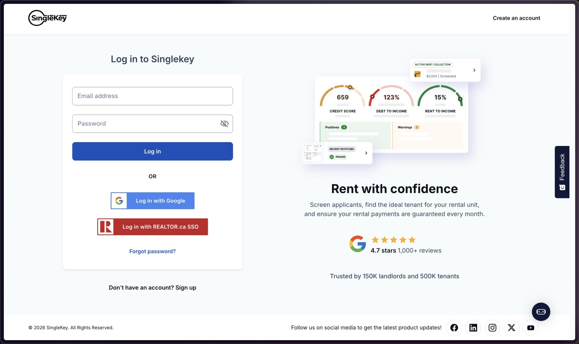Expand the Recent Paystubs card chevron
This screenshot has width=579, height=344.
366,153
